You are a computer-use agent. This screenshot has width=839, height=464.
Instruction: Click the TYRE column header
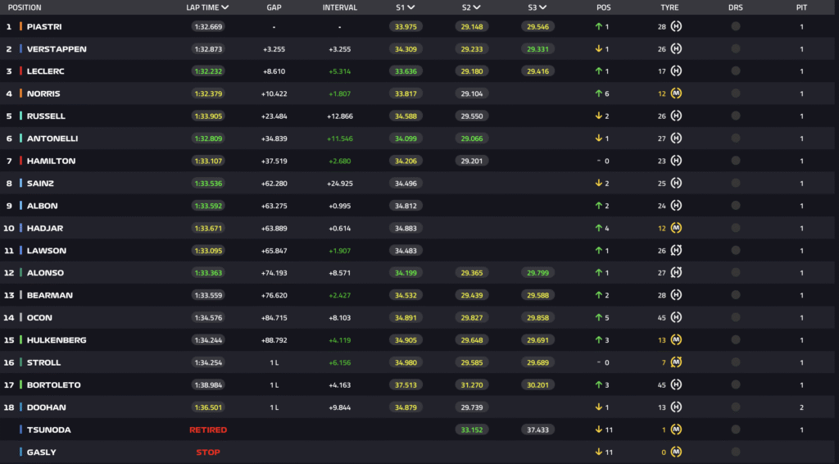669,7
